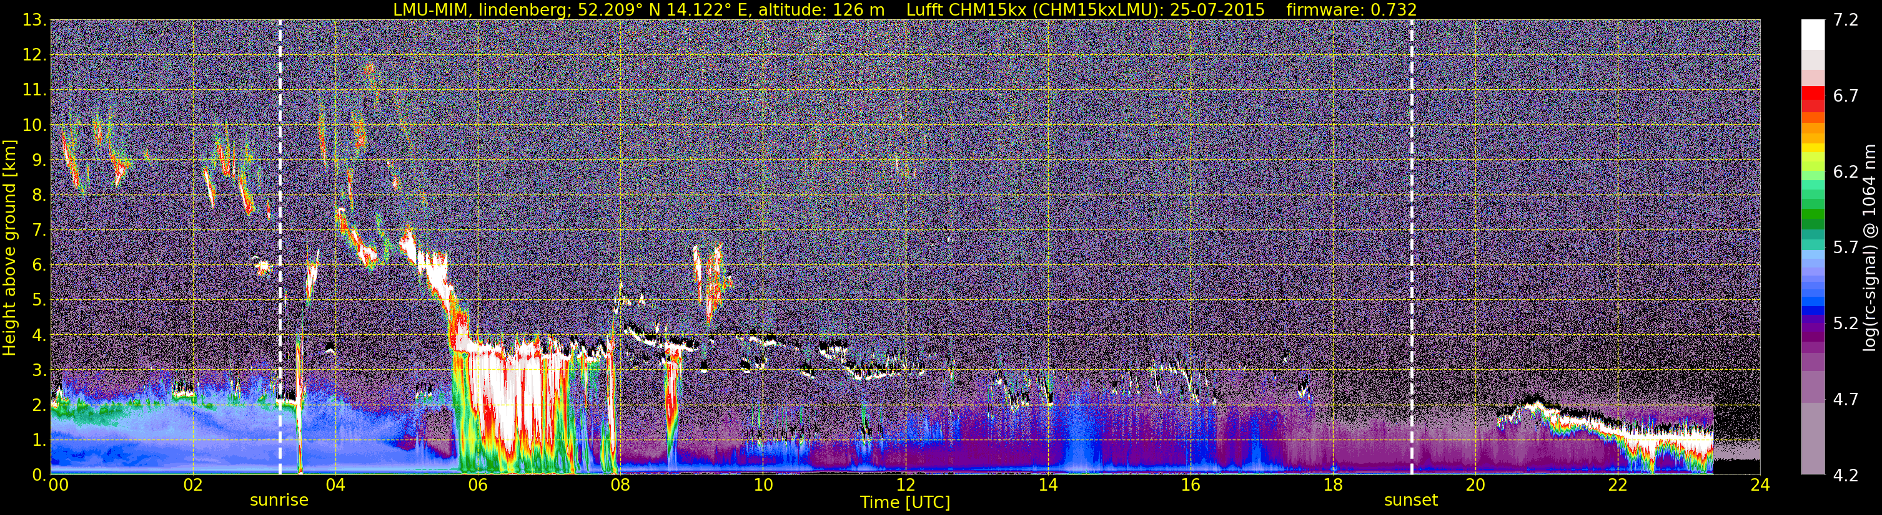This screenshot has height=515, width=1882.
Task: Click the date "25-07-2015" in the title
Action: pyautogui.click(x=1217, y=10)
